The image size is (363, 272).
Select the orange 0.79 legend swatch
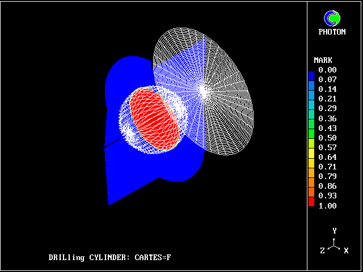coord(311,176)
